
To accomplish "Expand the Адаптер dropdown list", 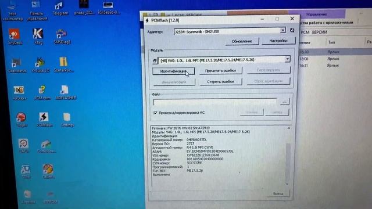I will tap(282, 30).
